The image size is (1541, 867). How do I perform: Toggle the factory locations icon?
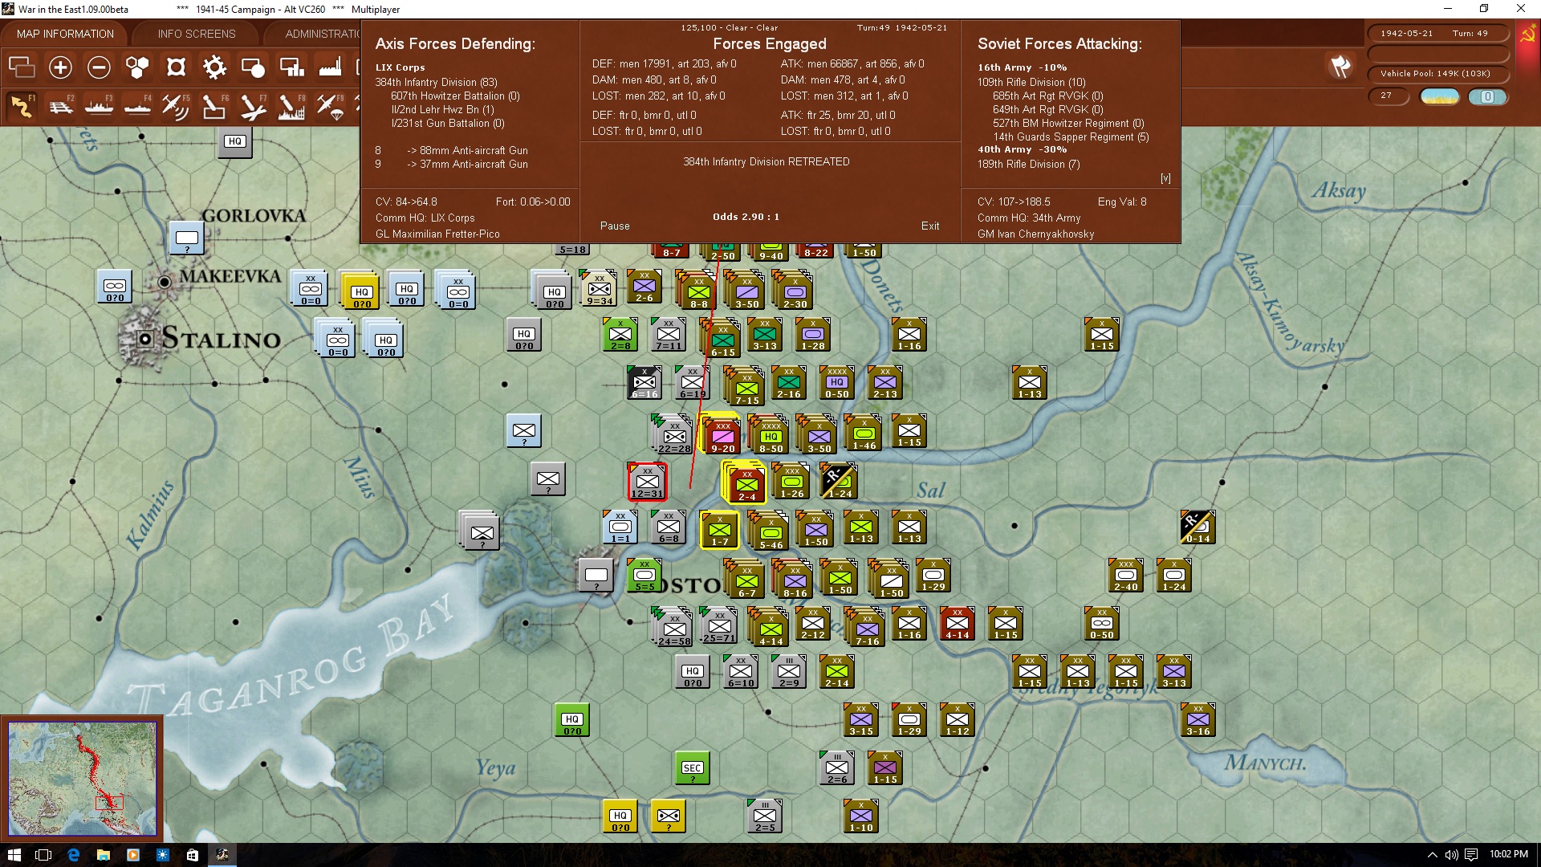(330, 67)
